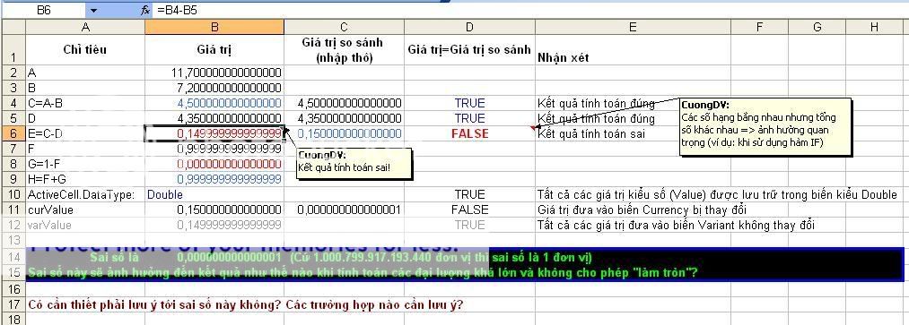
Task: Click the 'Giá trị so sánh (nhập thô)' header cell
Action: (344, 50)
